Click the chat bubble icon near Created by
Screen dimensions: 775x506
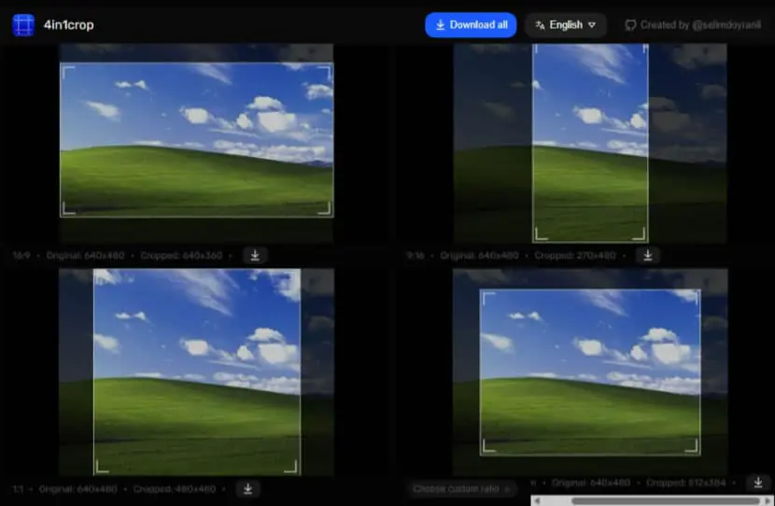[x=630, y=25]
